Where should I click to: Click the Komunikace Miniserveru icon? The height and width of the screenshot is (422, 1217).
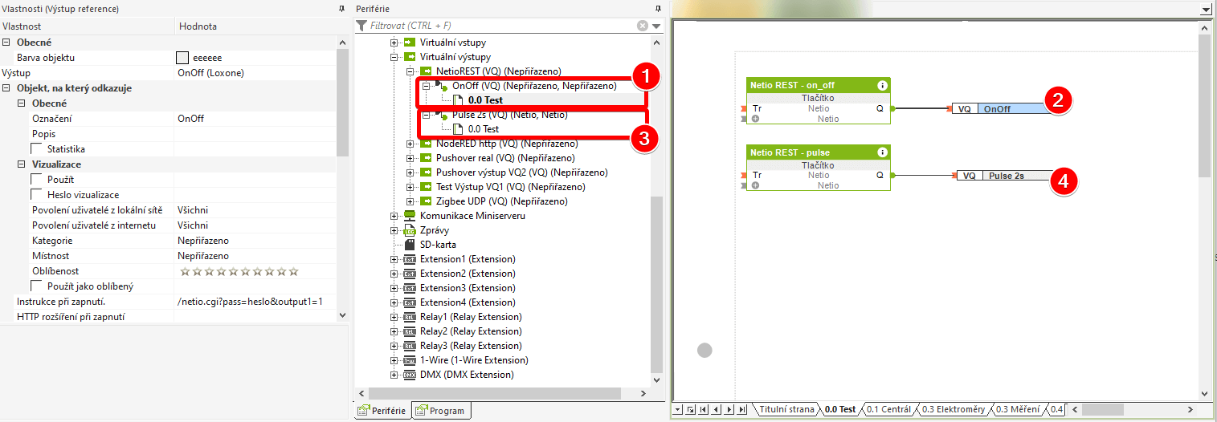410,216
